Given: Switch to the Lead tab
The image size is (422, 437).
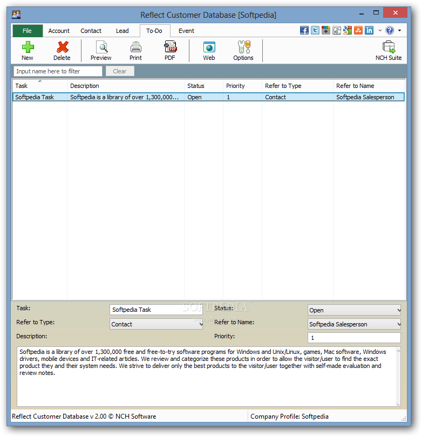Looking at the screenshot, I should click(122, 31).
